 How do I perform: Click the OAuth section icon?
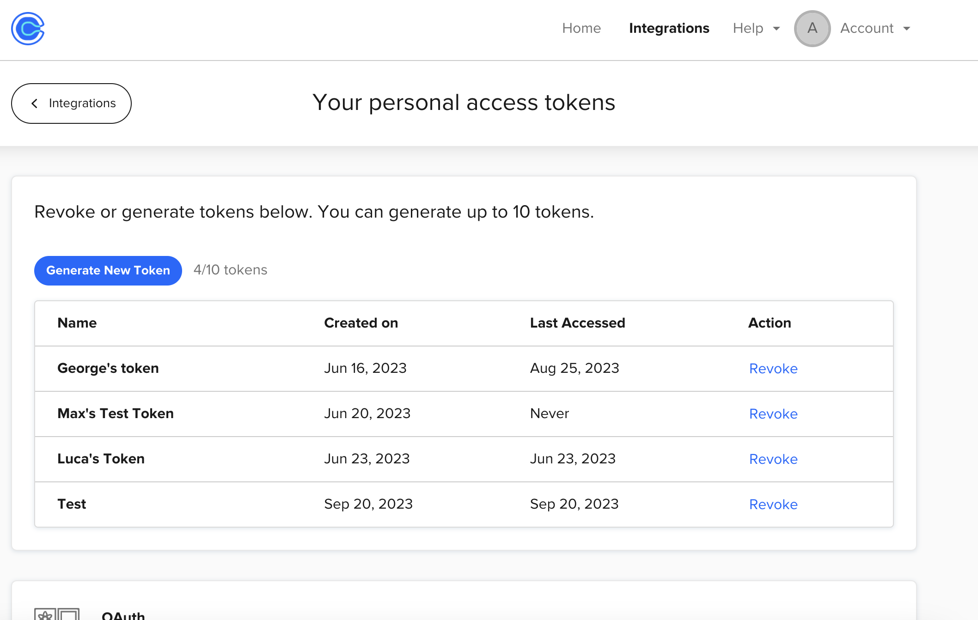click(x=57, y=614)
